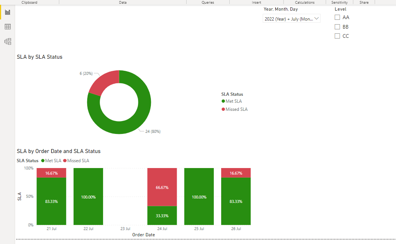The height and width of the screenshot is (244, 396).
Task: Check the AA level checkbox
Action: (337, 17)
